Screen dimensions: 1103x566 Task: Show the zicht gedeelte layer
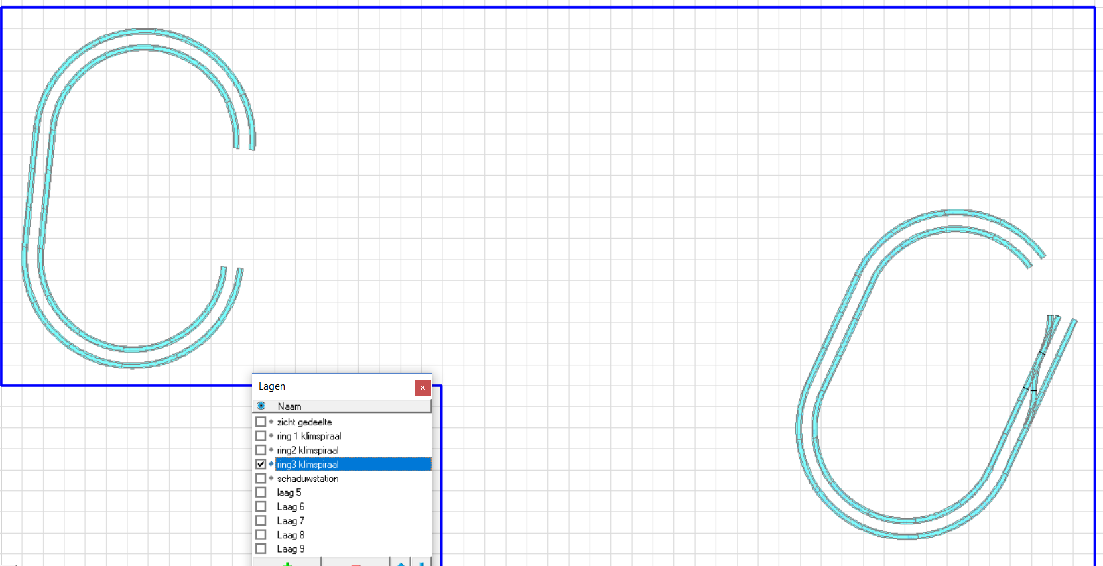[x=261, y=422]
